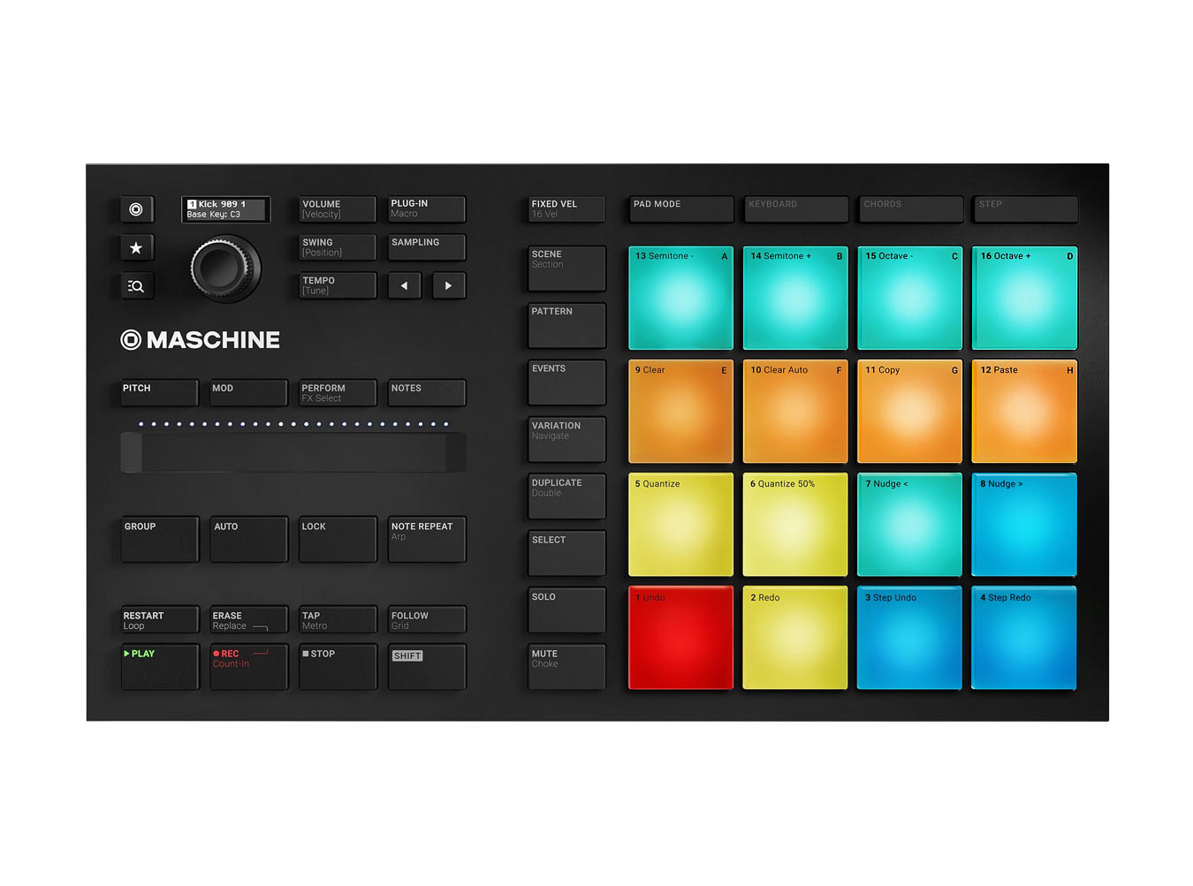
Task: Tap the orange pad 11 Copy
Action: [909, 411]
